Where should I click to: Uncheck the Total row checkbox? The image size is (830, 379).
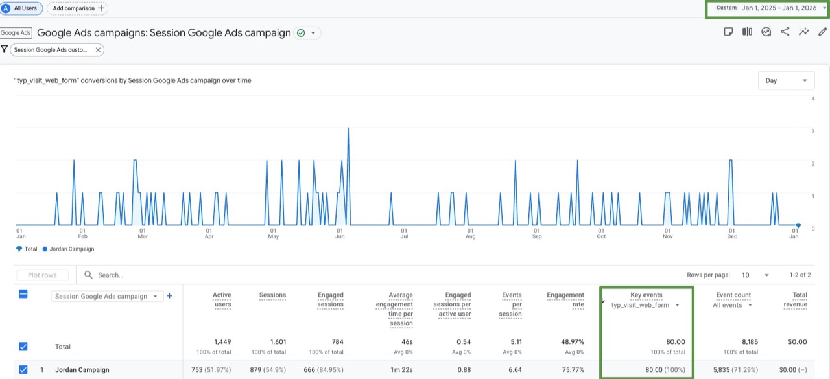(x=23, y=347)
